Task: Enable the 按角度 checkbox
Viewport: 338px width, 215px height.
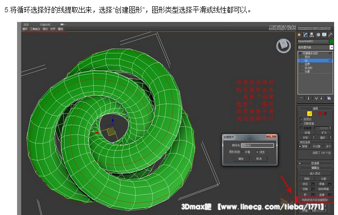Action: [301, 128]
